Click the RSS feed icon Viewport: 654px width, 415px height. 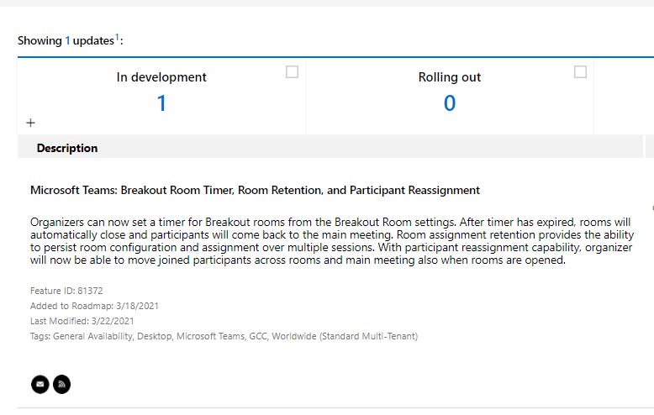coord(61,384)
